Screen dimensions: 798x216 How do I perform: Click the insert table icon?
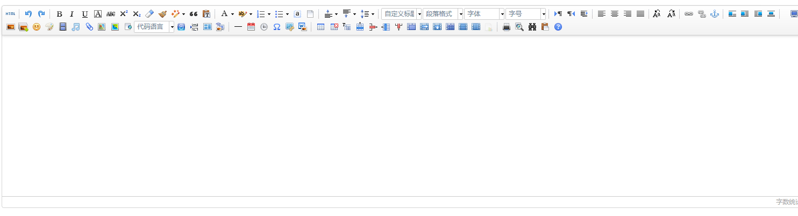click(321, 27)
